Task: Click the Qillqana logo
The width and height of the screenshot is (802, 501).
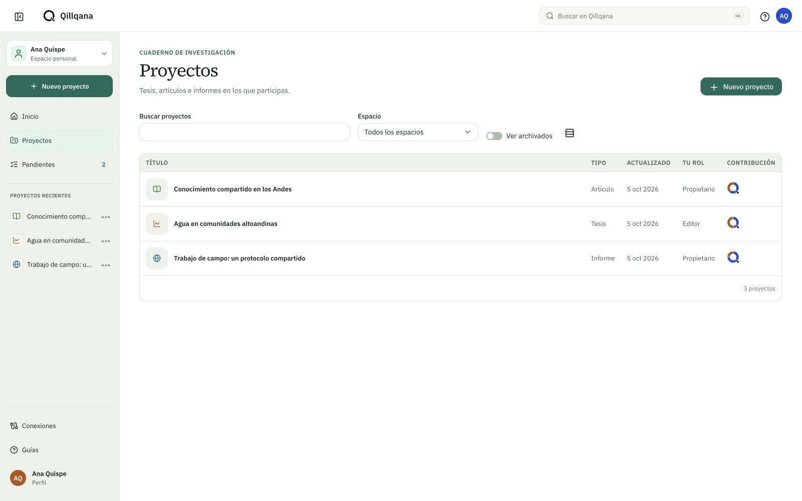Action: pyautogui.click(x=68, y=16)
